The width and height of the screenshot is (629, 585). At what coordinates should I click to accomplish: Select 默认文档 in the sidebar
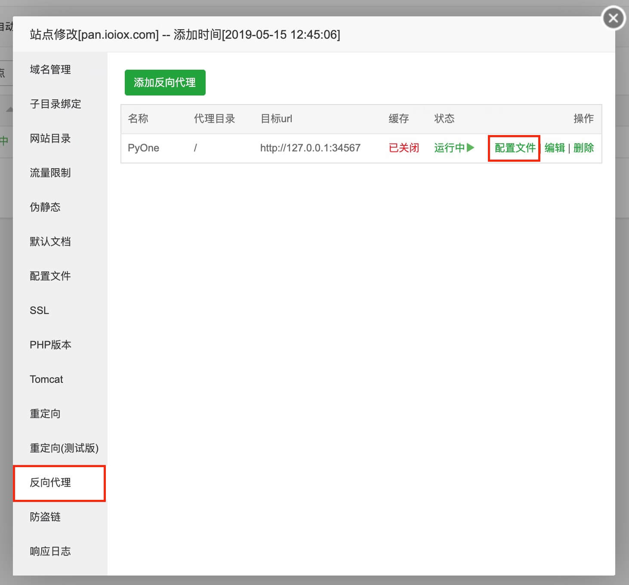coord(50,242)
